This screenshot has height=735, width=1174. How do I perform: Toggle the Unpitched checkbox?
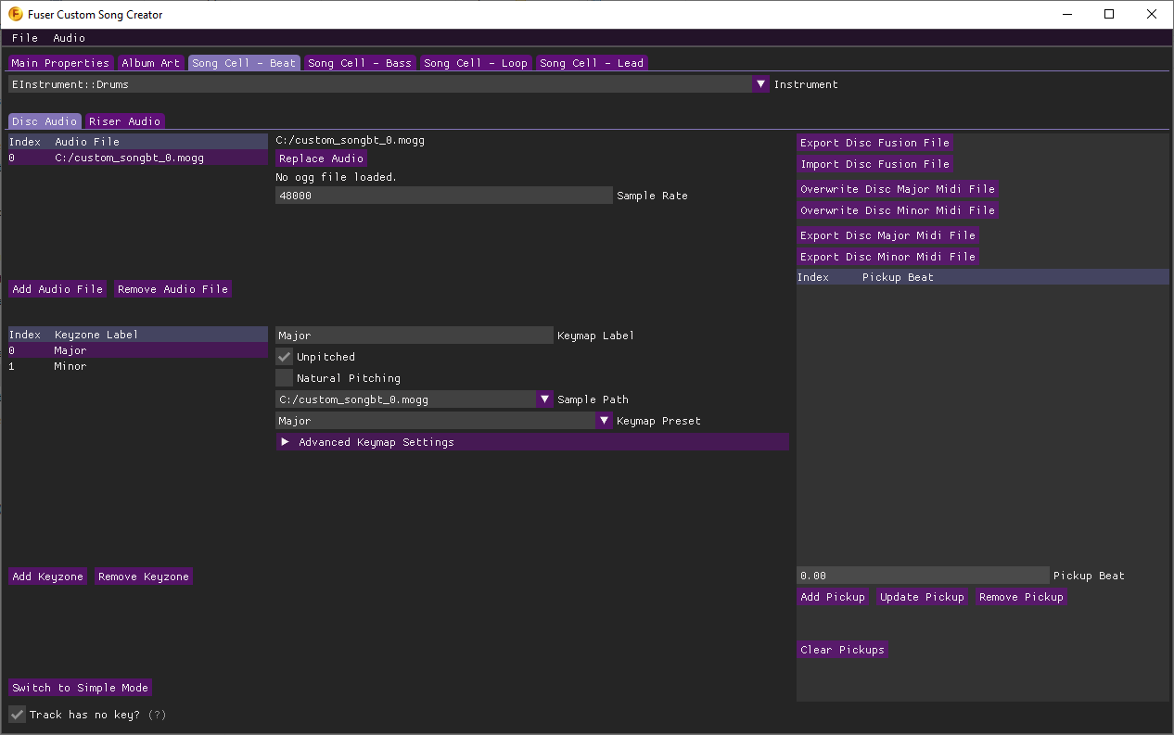point(284,357)
